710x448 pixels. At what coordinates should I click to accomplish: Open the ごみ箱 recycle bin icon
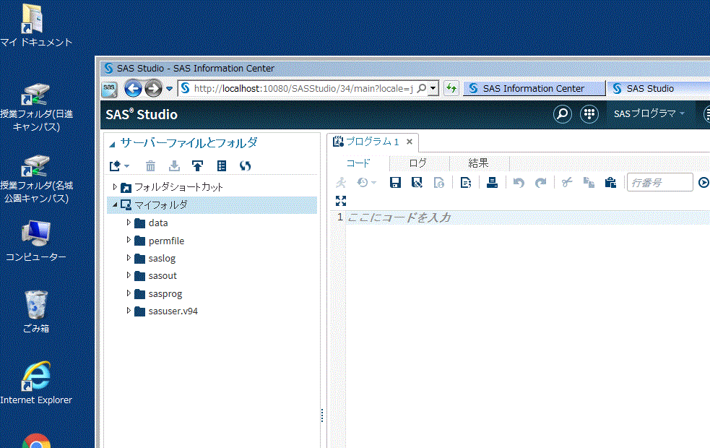[x=36, y=311]
